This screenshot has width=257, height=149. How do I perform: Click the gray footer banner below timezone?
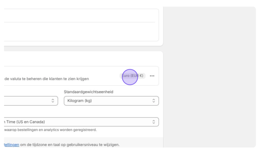[83, 142]
